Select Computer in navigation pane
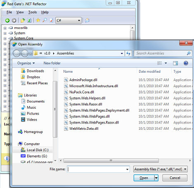Image resolution: width=194 pixels, height=188 pixels. pyautogui.click(x=29, y=144)
